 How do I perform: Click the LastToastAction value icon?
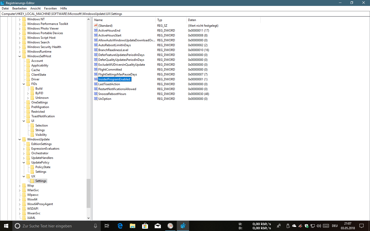[96, 84]
